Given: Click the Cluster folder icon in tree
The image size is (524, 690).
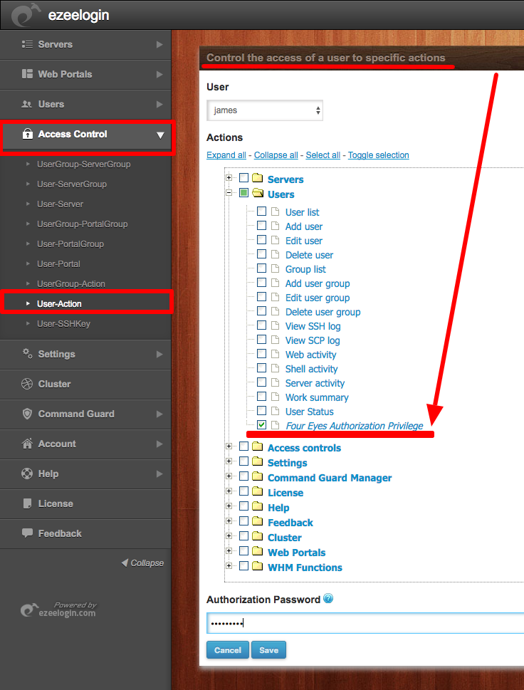Looking at the screenshot, I should pos(258,536).
